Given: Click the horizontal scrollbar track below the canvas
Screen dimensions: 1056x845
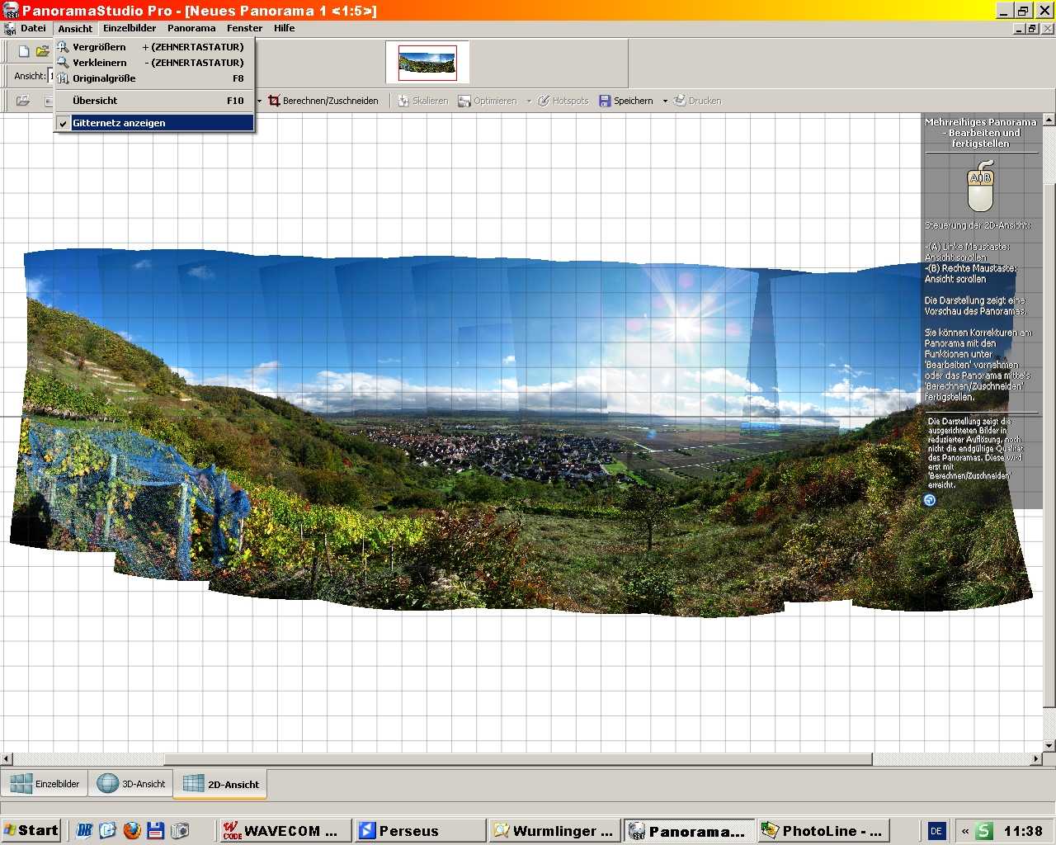Looking at the screenshot, I should [949, 759].
